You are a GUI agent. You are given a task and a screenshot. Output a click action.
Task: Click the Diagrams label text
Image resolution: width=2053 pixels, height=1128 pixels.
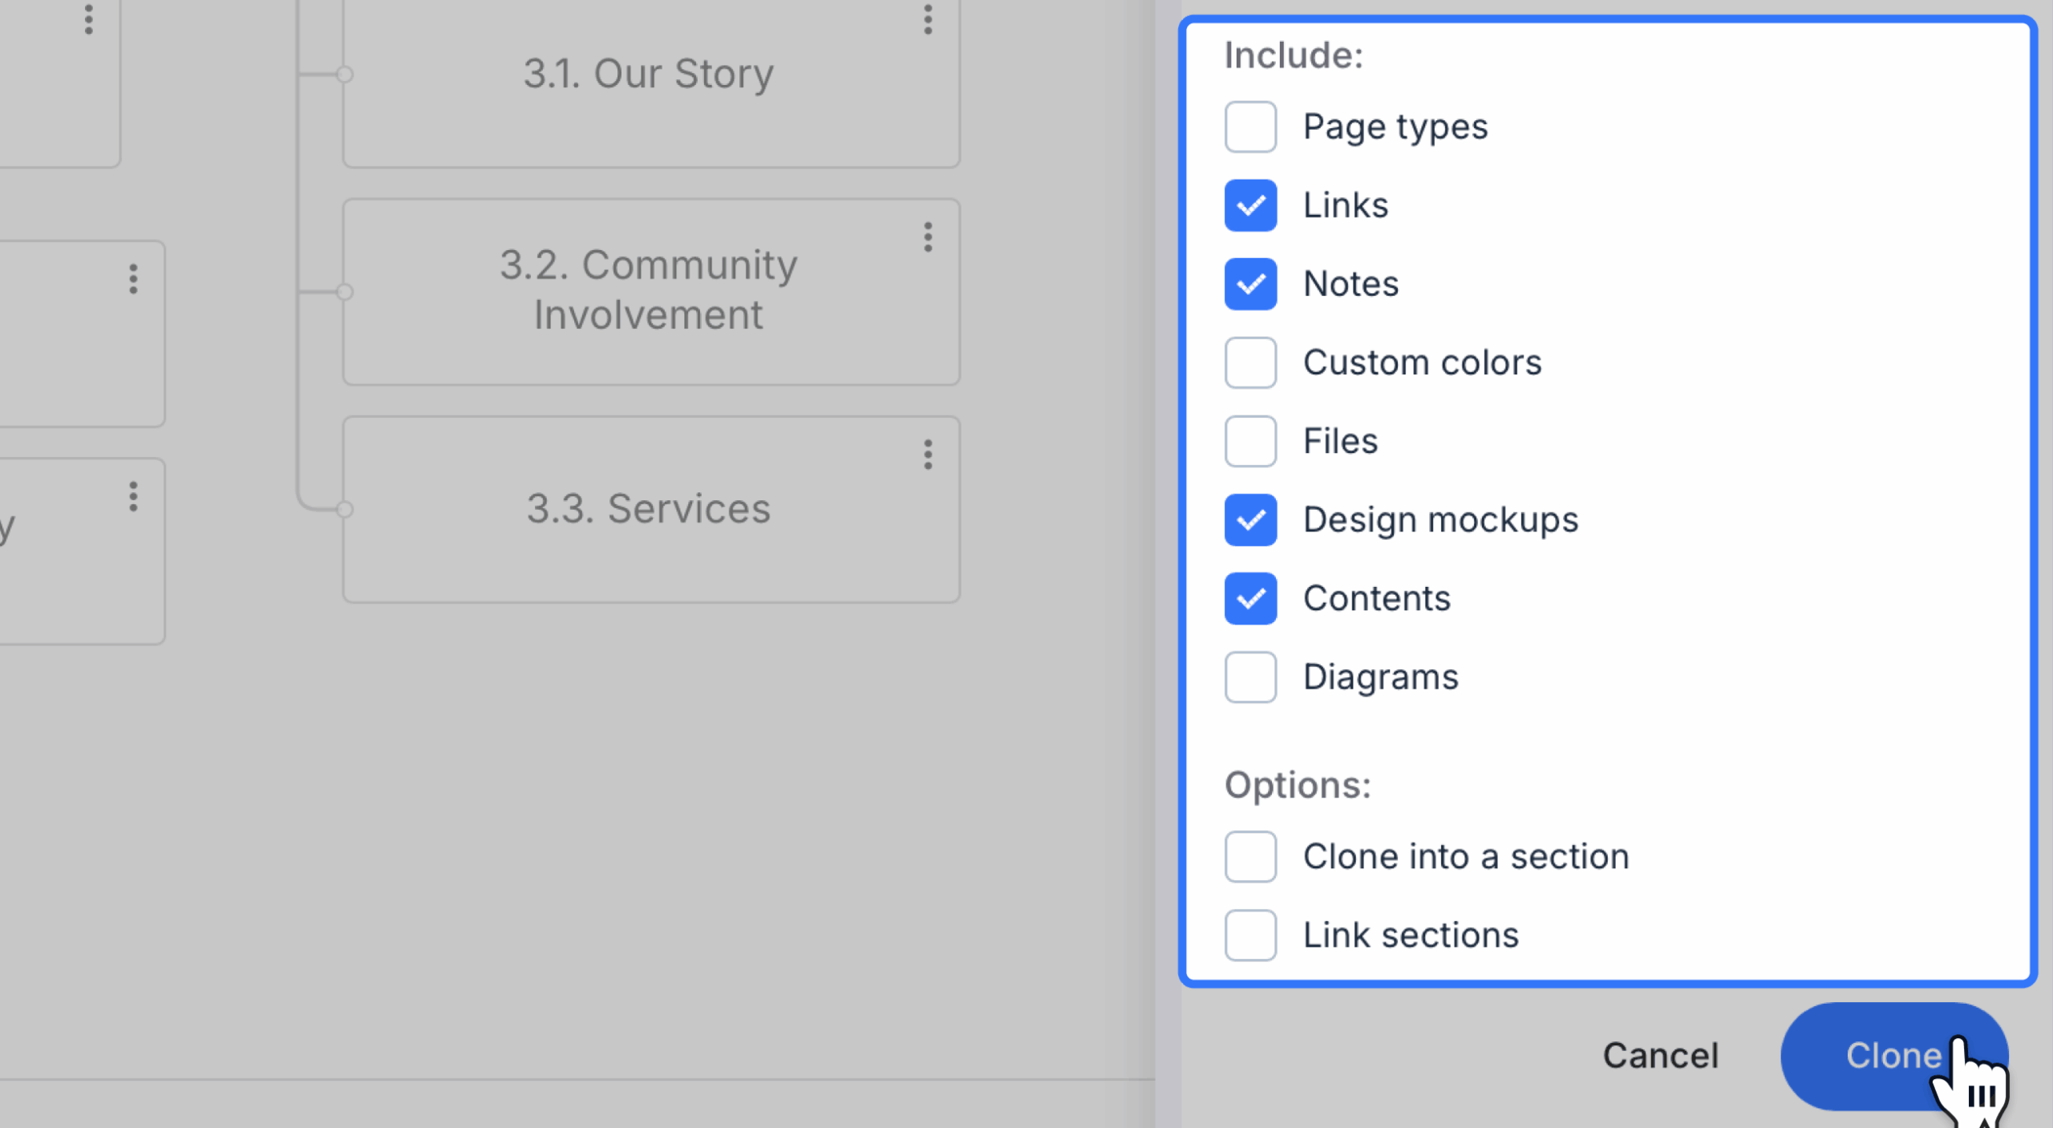(1380, 677)
